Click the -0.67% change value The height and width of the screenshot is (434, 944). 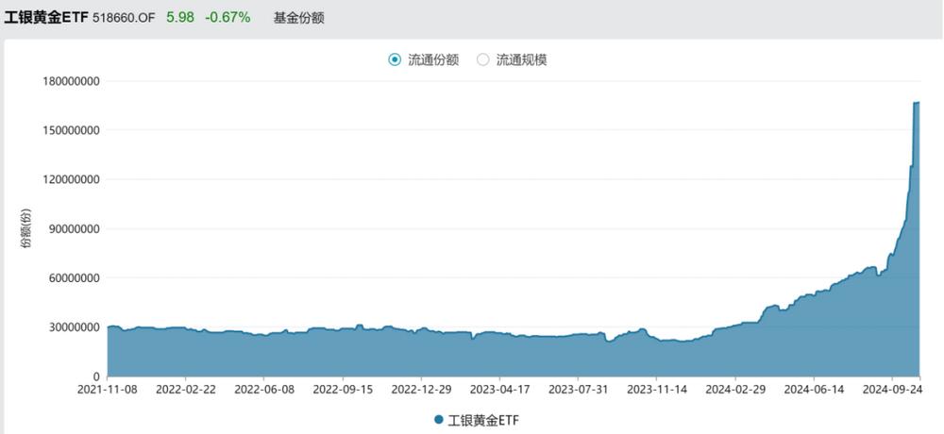[x=228, y=18]
